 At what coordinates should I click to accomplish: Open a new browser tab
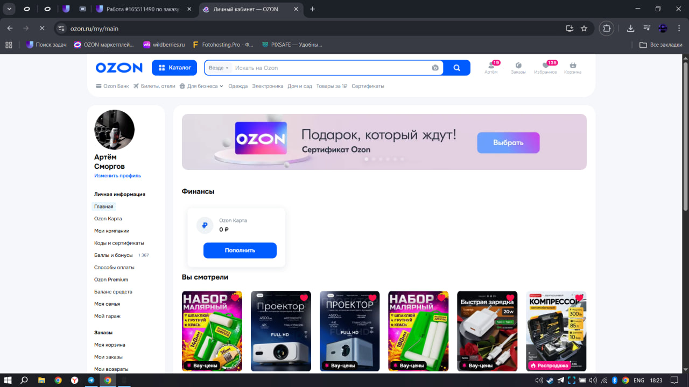tap(313, 9)
